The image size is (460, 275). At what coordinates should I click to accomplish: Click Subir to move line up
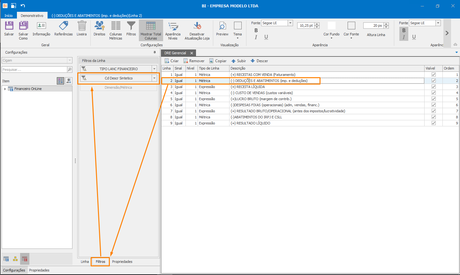pos(238,61)
